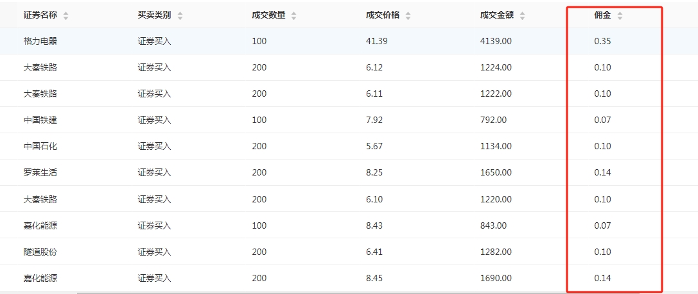Select the 中国铁建 stock name cell
The image size is (698, 294).
pyautogui.click(x=40, y=120)
